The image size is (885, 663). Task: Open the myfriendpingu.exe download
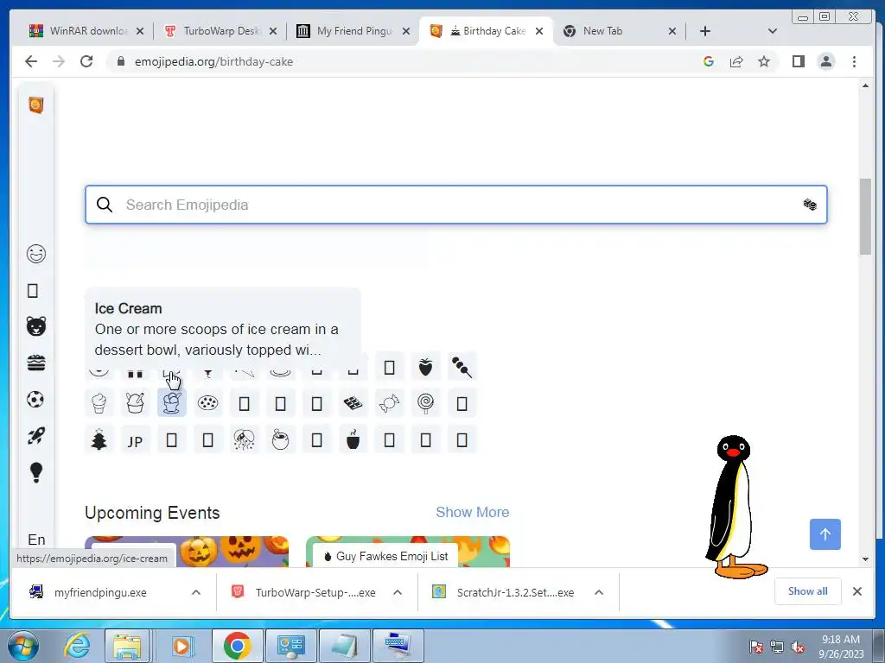point(100,592)
